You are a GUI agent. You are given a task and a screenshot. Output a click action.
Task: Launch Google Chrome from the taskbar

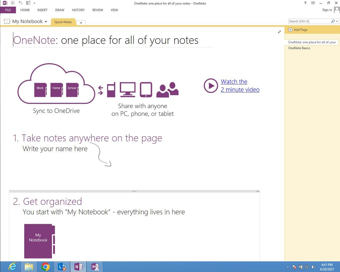45,267
